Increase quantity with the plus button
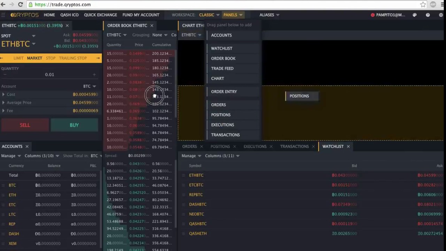The width and height of the screenshot is (446, 251). pos(94,75)
